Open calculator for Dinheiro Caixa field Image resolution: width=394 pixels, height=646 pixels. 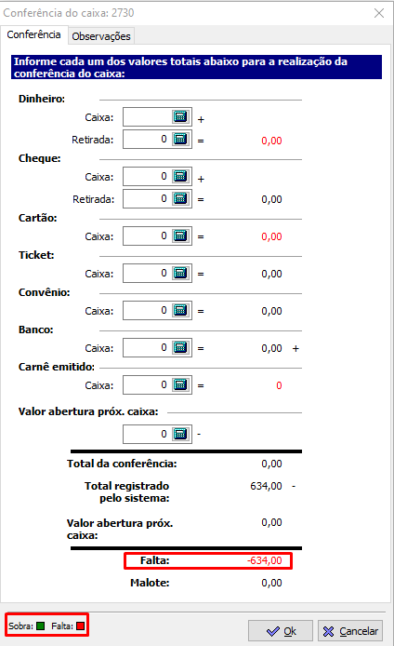coord(181,117)
